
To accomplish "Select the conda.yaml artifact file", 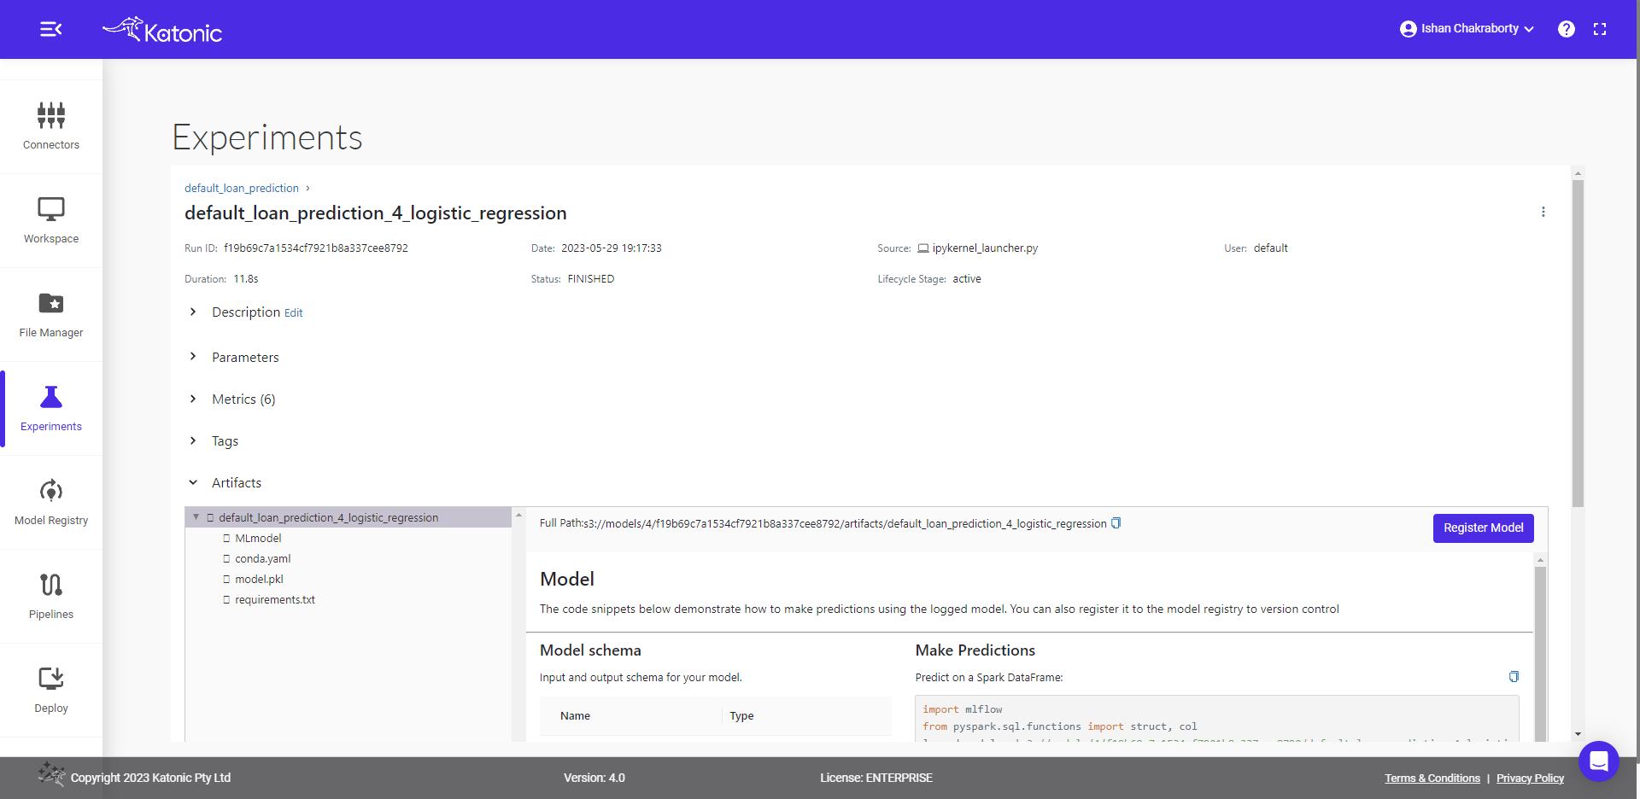I will tap(263, 558).
